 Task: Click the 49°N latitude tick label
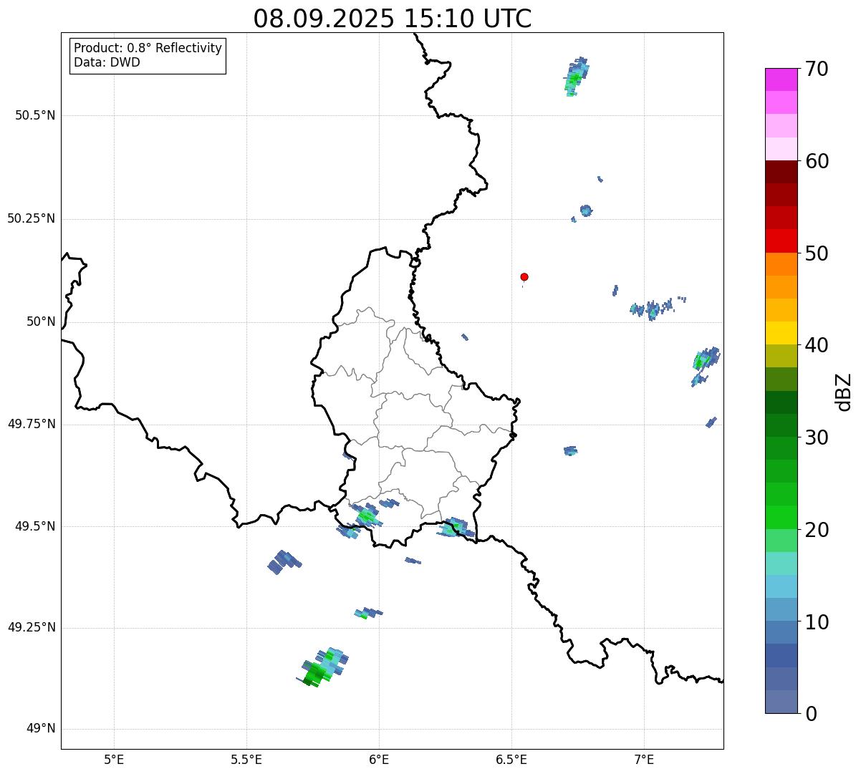(x=40, y=729)
